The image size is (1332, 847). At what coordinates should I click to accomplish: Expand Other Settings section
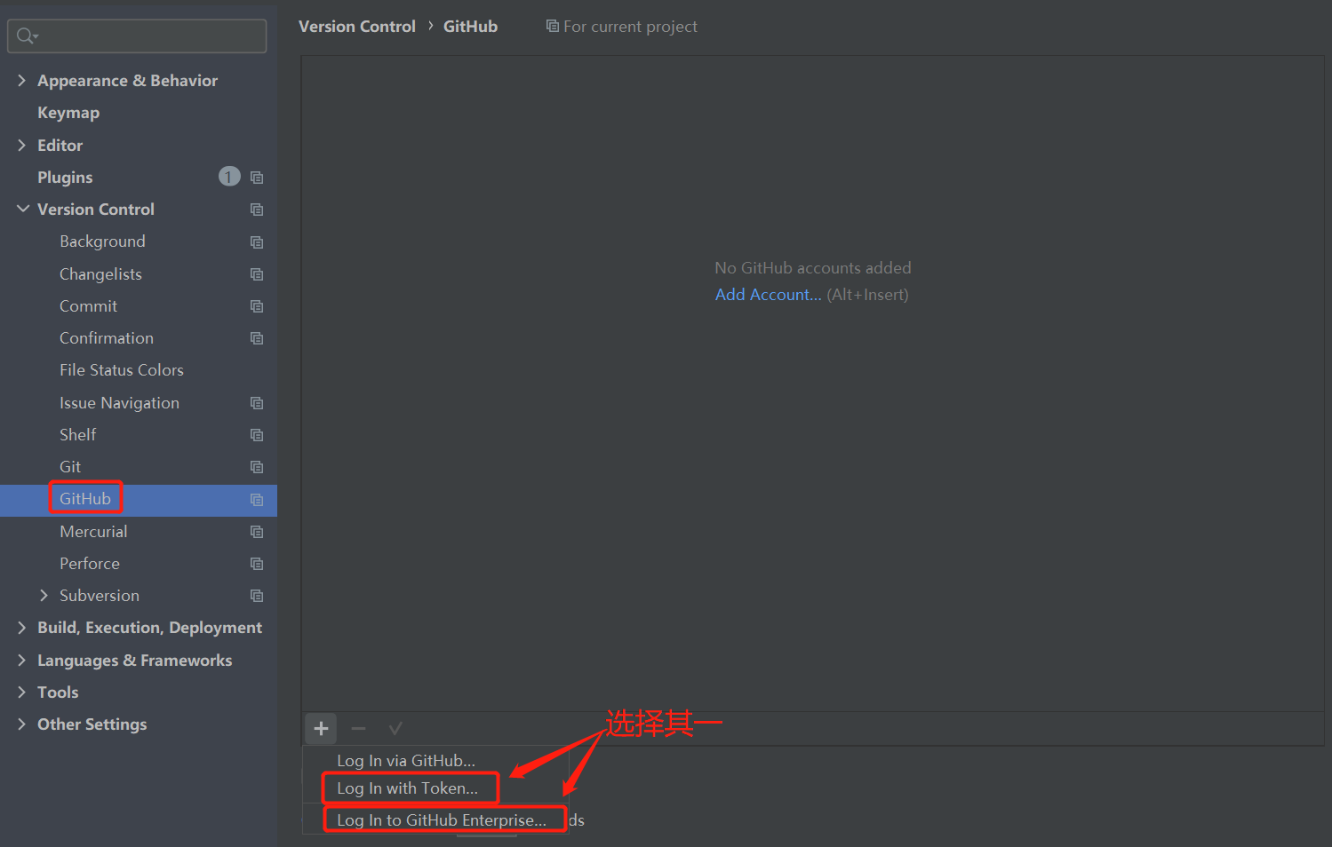click(22, 724)
